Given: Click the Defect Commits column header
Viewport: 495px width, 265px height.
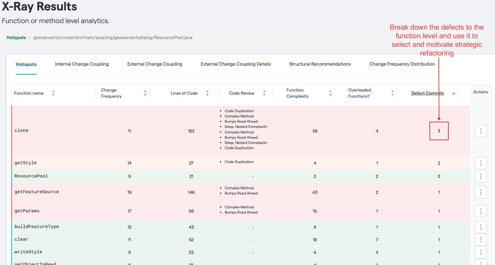Looking at the screenshot, I should click(427, 93).
